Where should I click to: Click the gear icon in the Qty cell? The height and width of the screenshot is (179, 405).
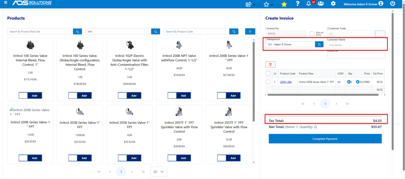click(349, 82)
